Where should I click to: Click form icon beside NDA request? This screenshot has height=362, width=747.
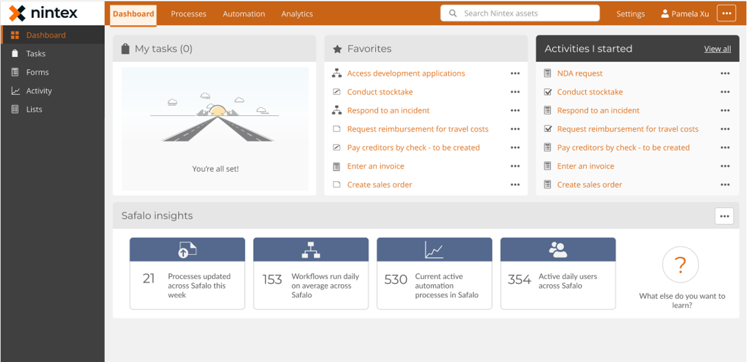(x=547, y=73)
